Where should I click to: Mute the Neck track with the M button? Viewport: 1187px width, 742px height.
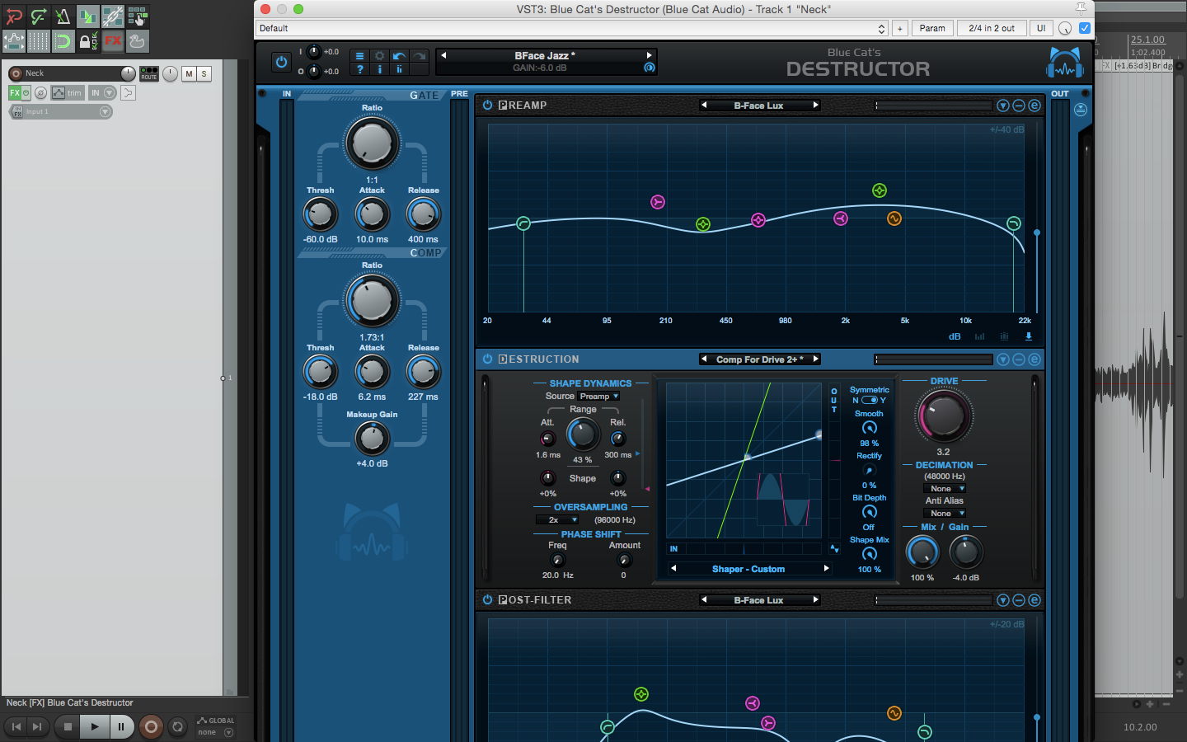pyautogui.click(x=188, y=73)
